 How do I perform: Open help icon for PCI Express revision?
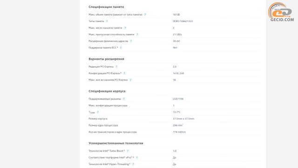(x=116, y=67)
